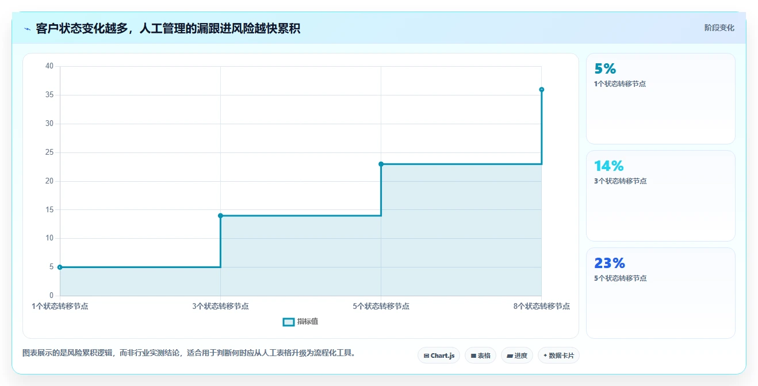
Task: Click x-axis label 8个状态转移节点
Action: pyautogui.click(x=541, y=307)
